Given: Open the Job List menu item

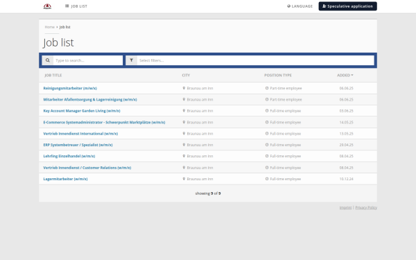Looking at the screenshot, I should click(x=76, y=6).
